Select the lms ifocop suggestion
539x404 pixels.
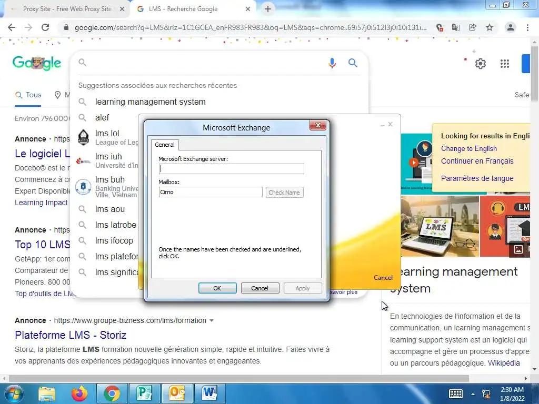click(x=114, y=241)
